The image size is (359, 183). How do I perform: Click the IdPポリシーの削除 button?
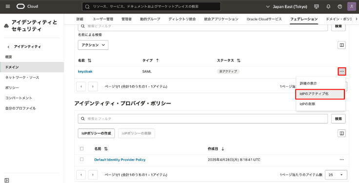(137, 133)
